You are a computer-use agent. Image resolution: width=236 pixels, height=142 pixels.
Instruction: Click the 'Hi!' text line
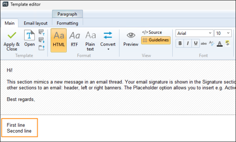point(10,70)
